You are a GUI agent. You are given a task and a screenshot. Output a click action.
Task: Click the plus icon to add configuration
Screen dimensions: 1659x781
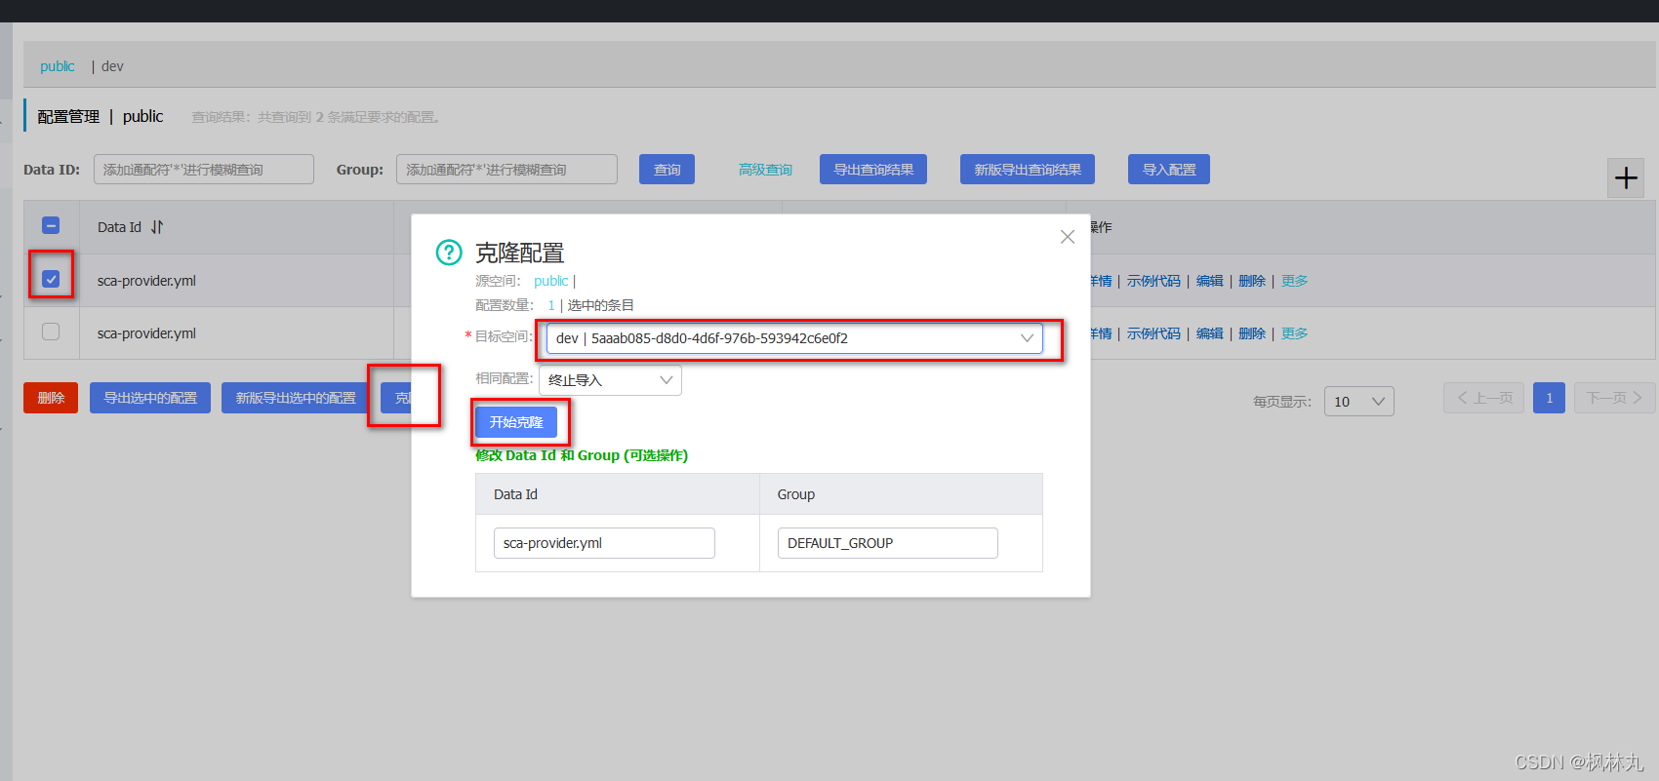tap(1626, 177)
